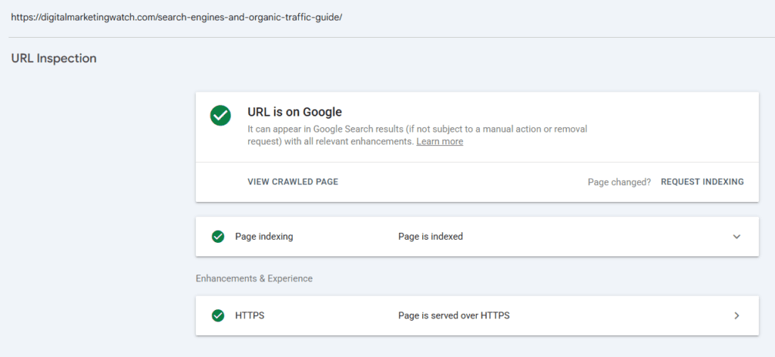
Task: Click the green check icon next to HTTPS
Action: (x=218, y=315)
